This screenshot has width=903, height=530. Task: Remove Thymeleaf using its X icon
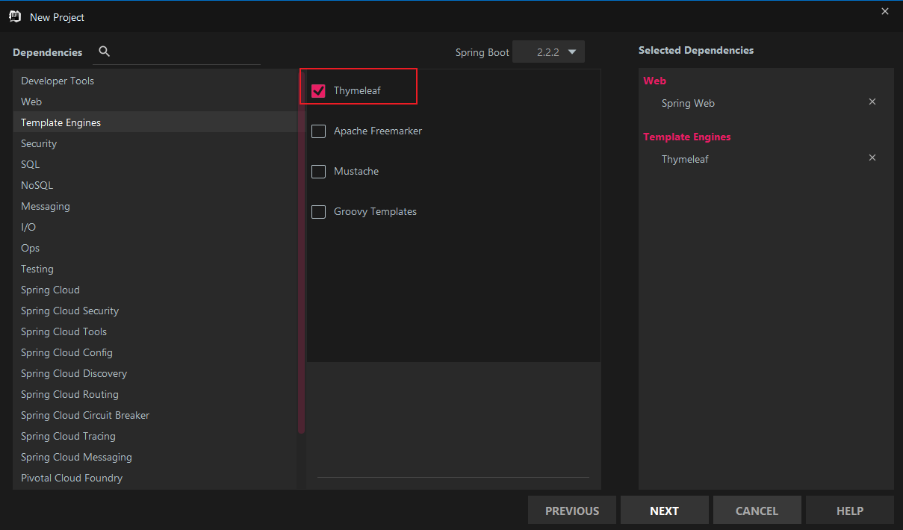click(x=872, y=158)
